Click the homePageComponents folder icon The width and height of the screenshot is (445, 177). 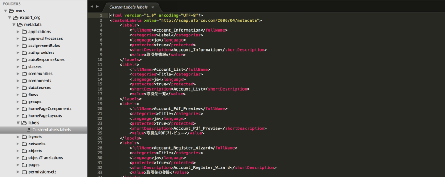[x=24, y=109]
